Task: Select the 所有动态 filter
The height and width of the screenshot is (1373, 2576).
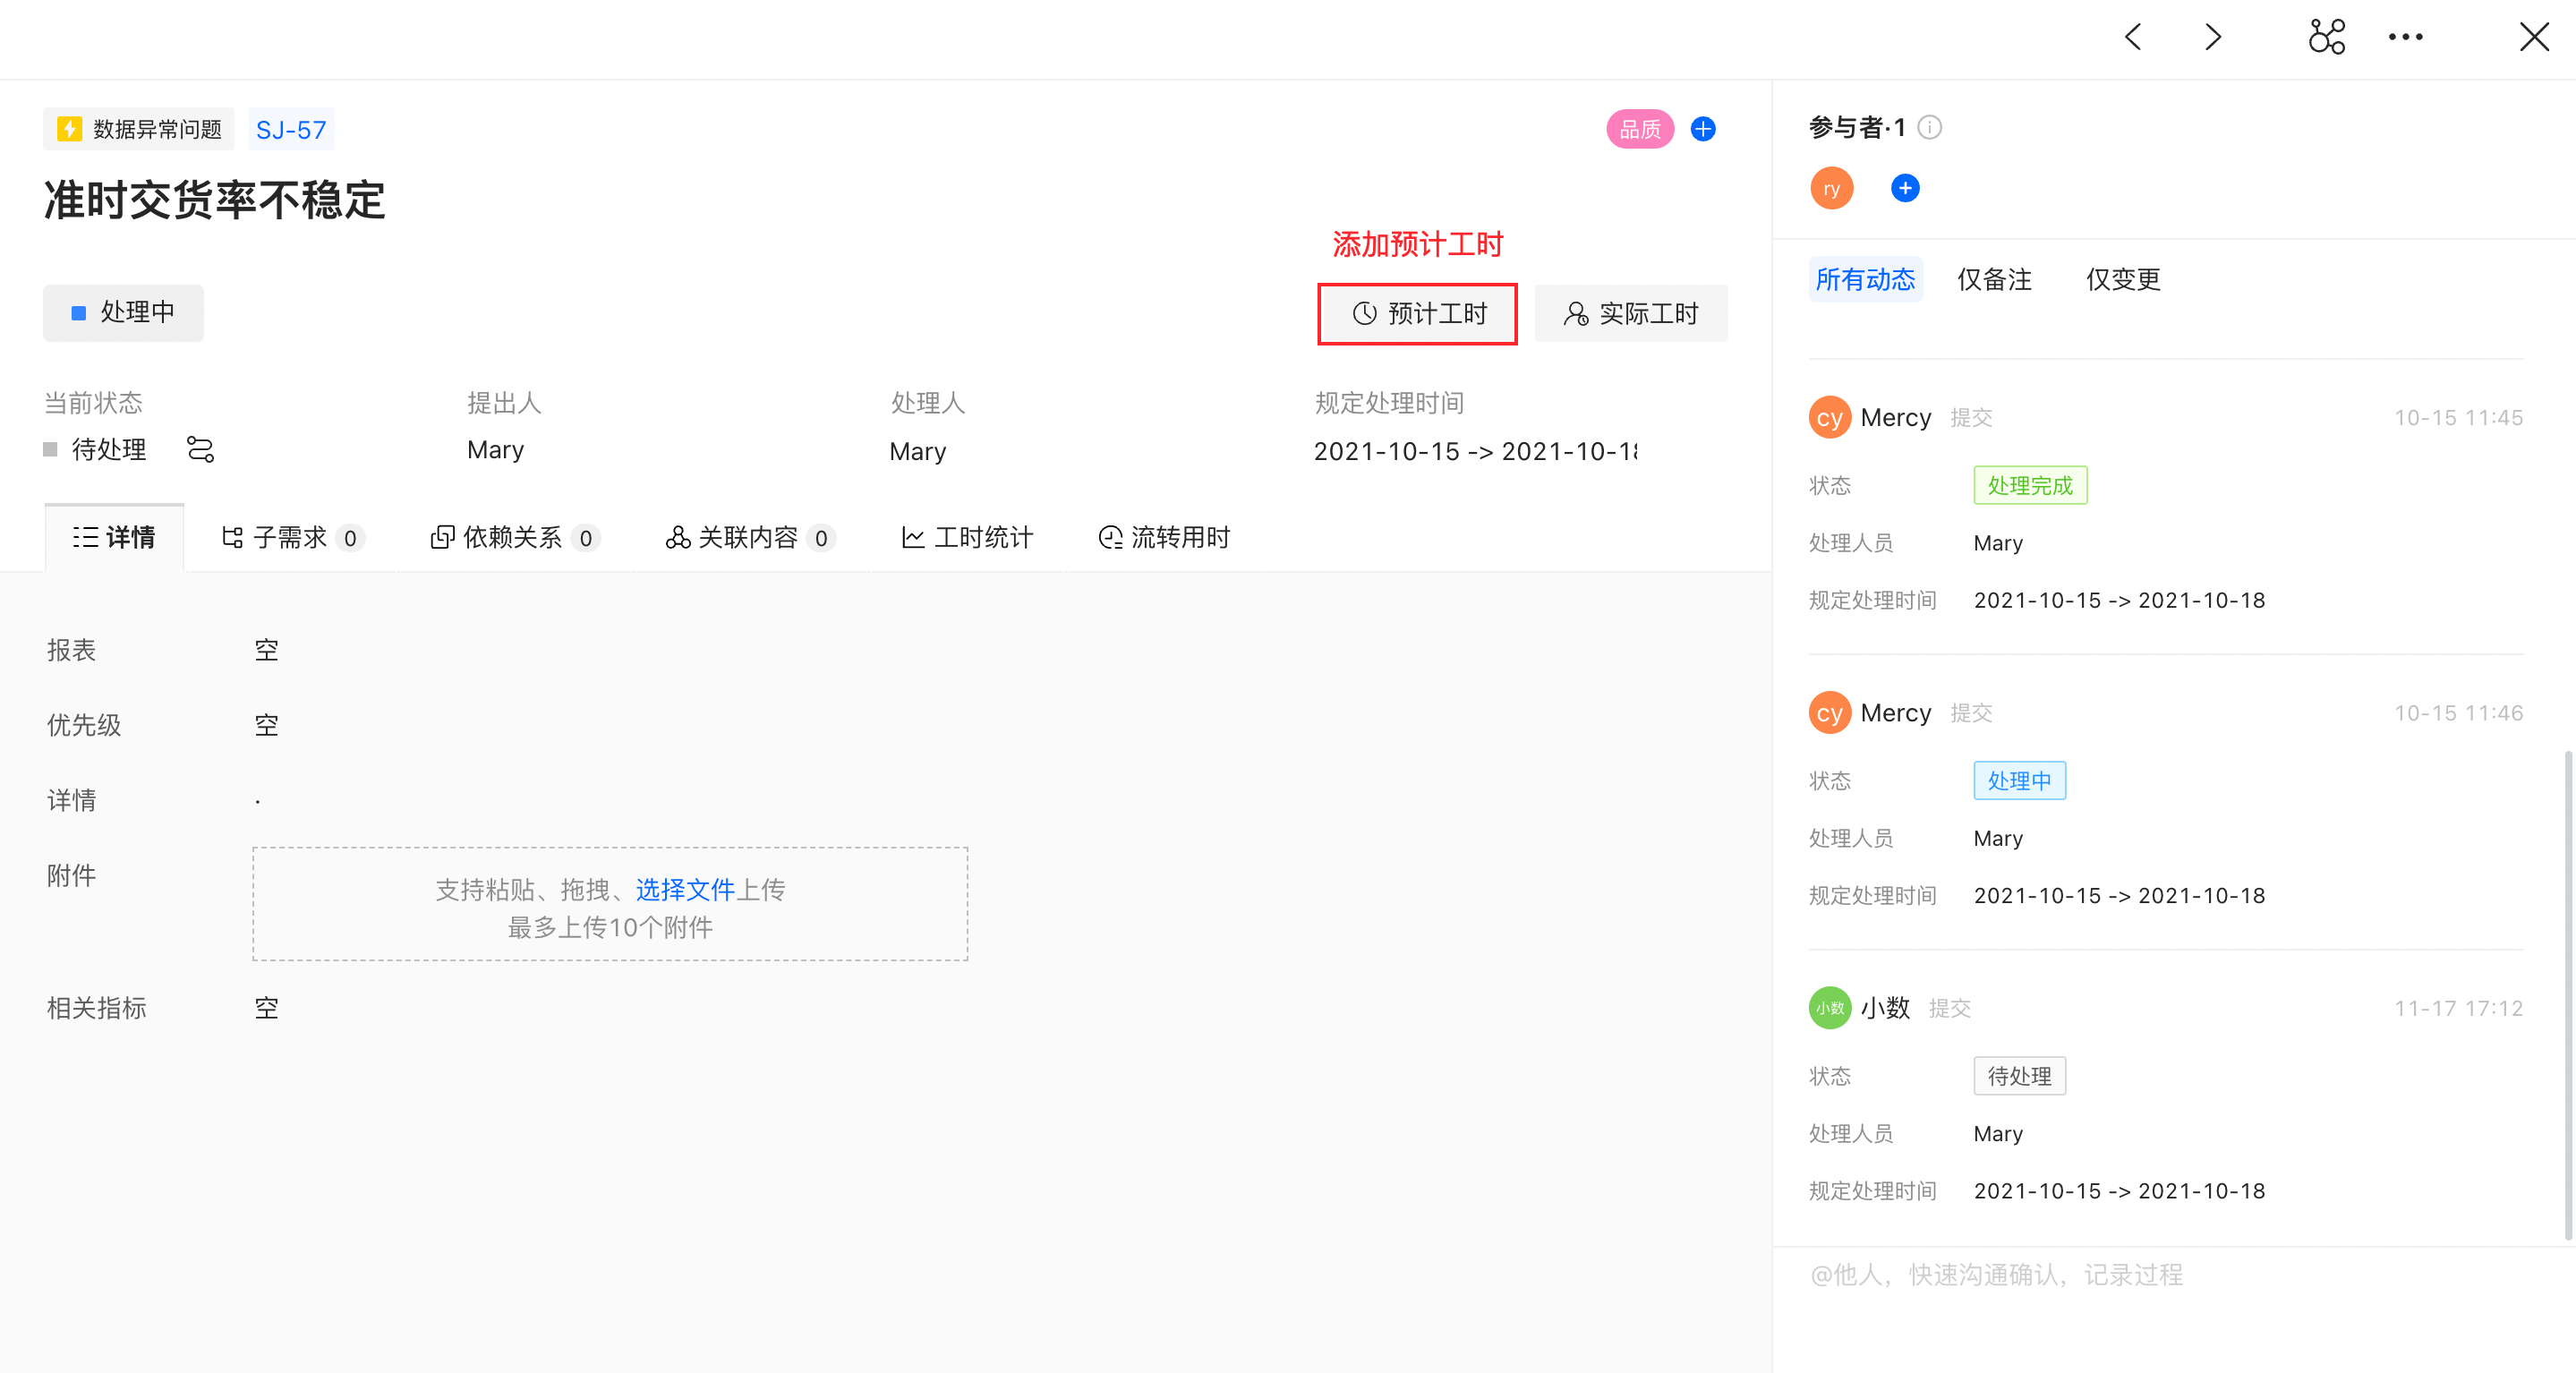Action: pos(1865,279)
